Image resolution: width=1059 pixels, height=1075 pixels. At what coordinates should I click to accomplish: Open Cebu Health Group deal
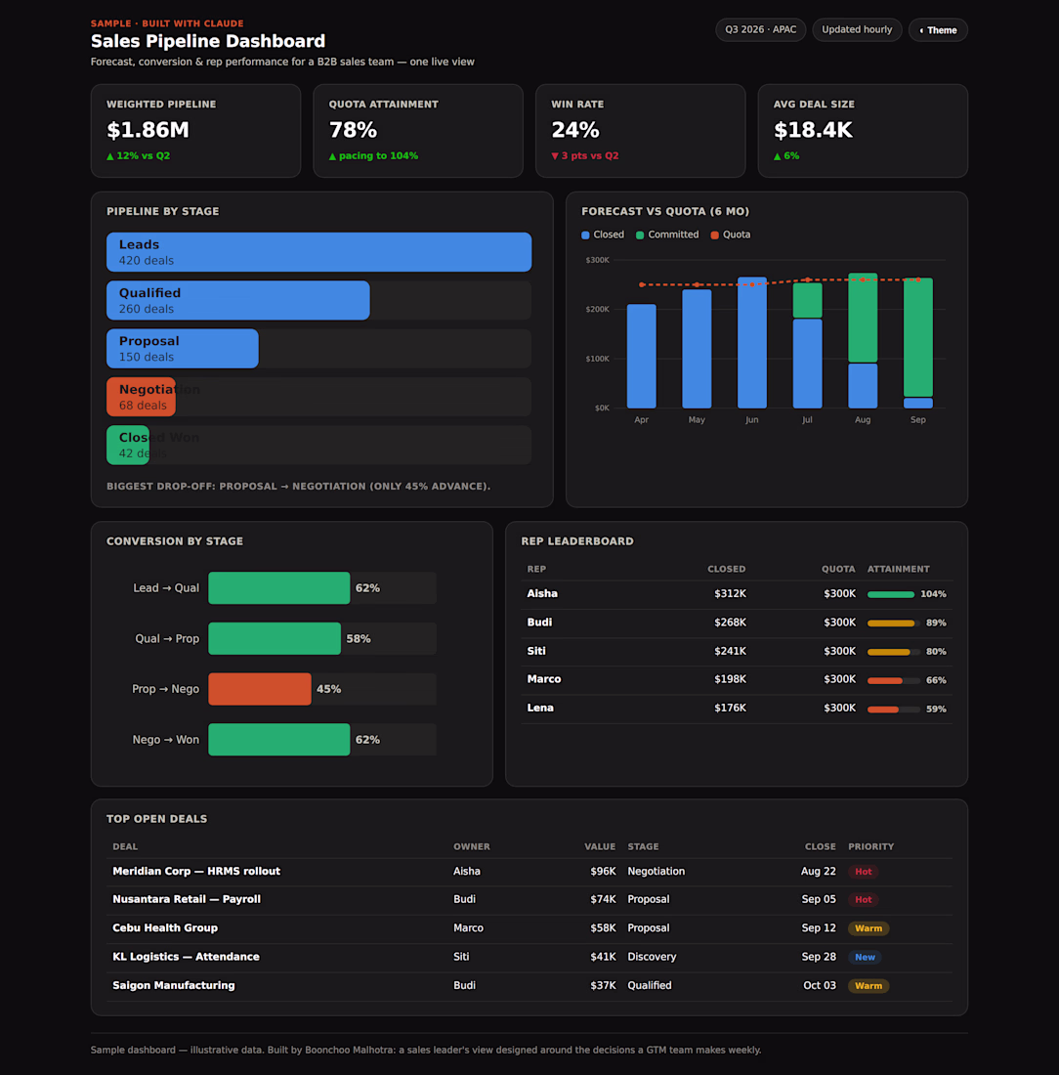[165, 928]
